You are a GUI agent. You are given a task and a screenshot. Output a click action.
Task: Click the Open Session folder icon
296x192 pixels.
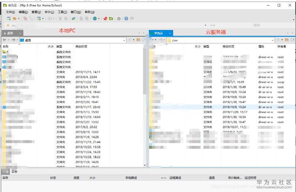(15, 19)
